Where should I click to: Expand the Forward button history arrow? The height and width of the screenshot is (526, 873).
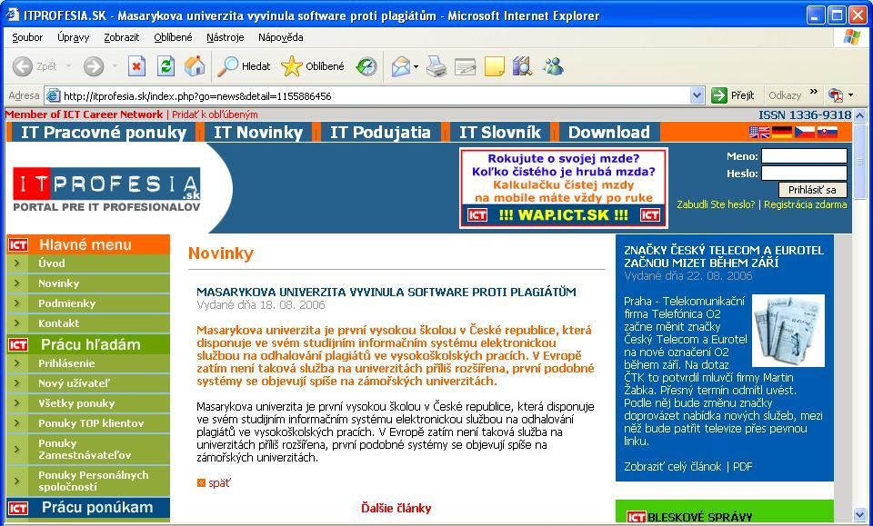[x=115, y=66]
